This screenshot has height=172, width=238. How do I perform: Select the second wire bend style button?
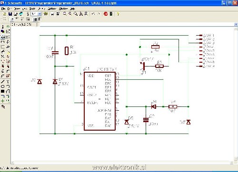17,19
